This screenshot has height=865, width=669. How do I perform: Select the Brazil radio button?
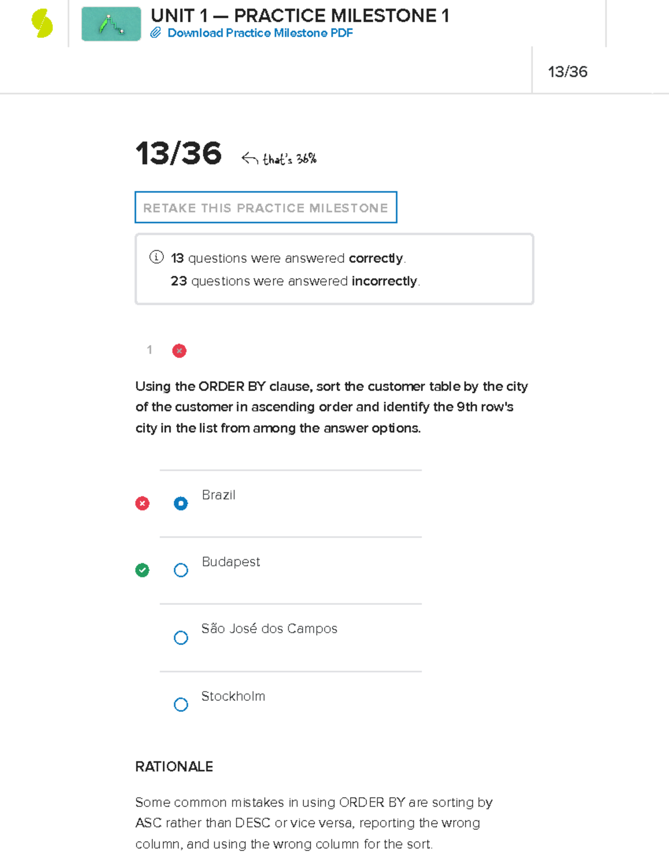coord(181,504)
